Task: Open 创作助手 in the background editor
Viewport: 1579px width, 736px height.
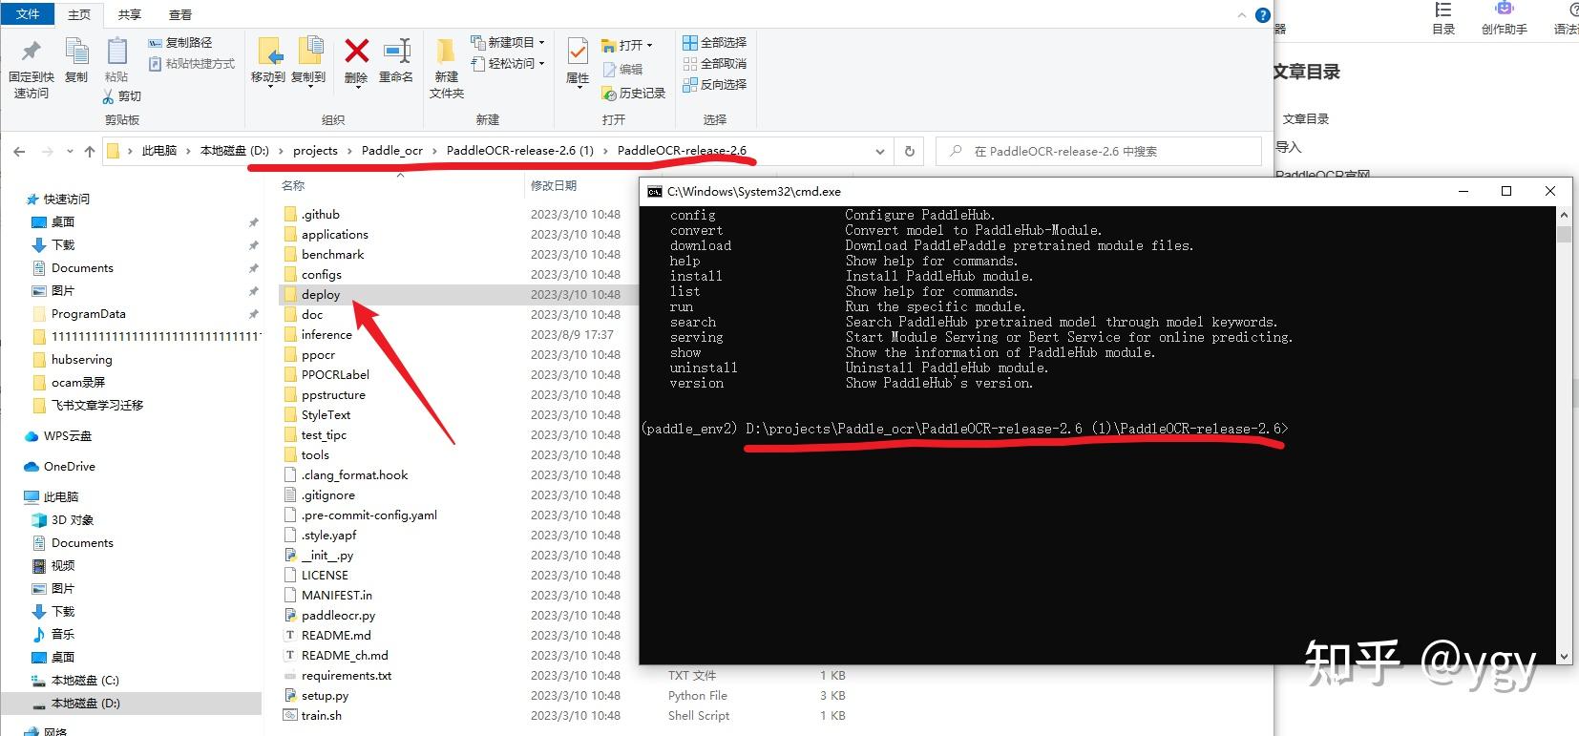Action: point(1505,18)
